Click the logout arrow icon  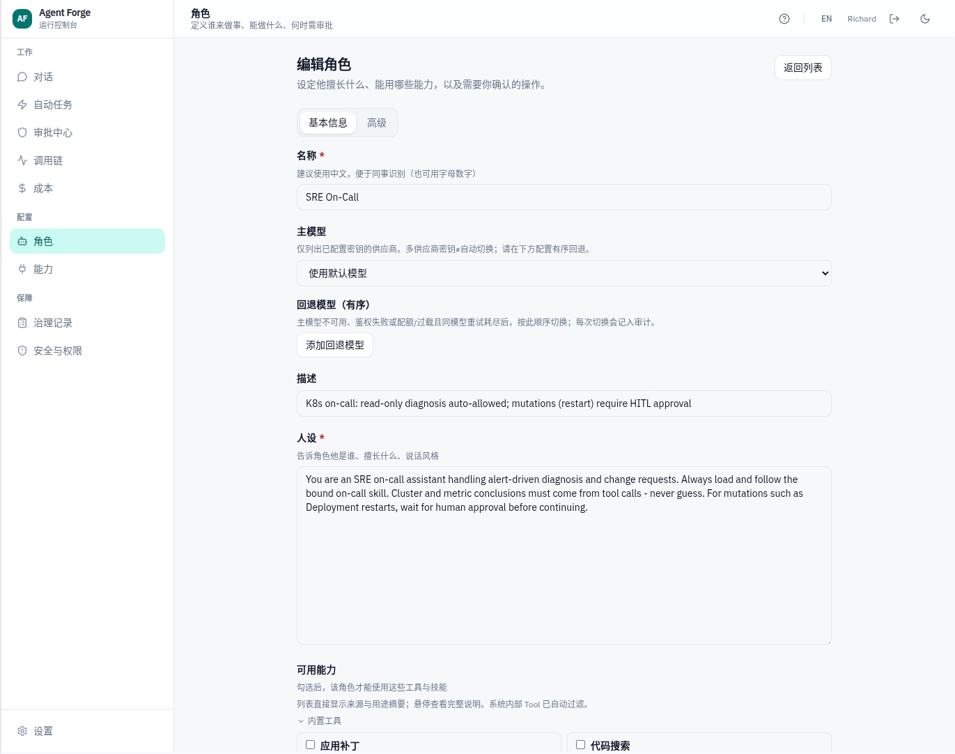coord(894,19)
